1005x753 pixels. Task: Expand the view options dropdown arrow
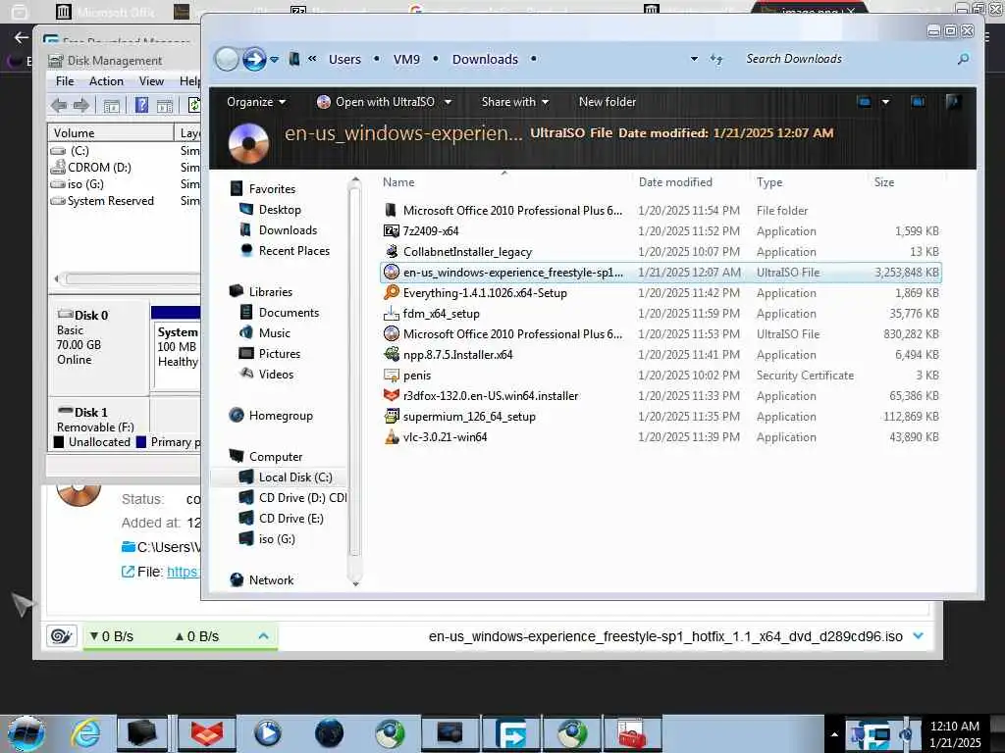[885, 102]
